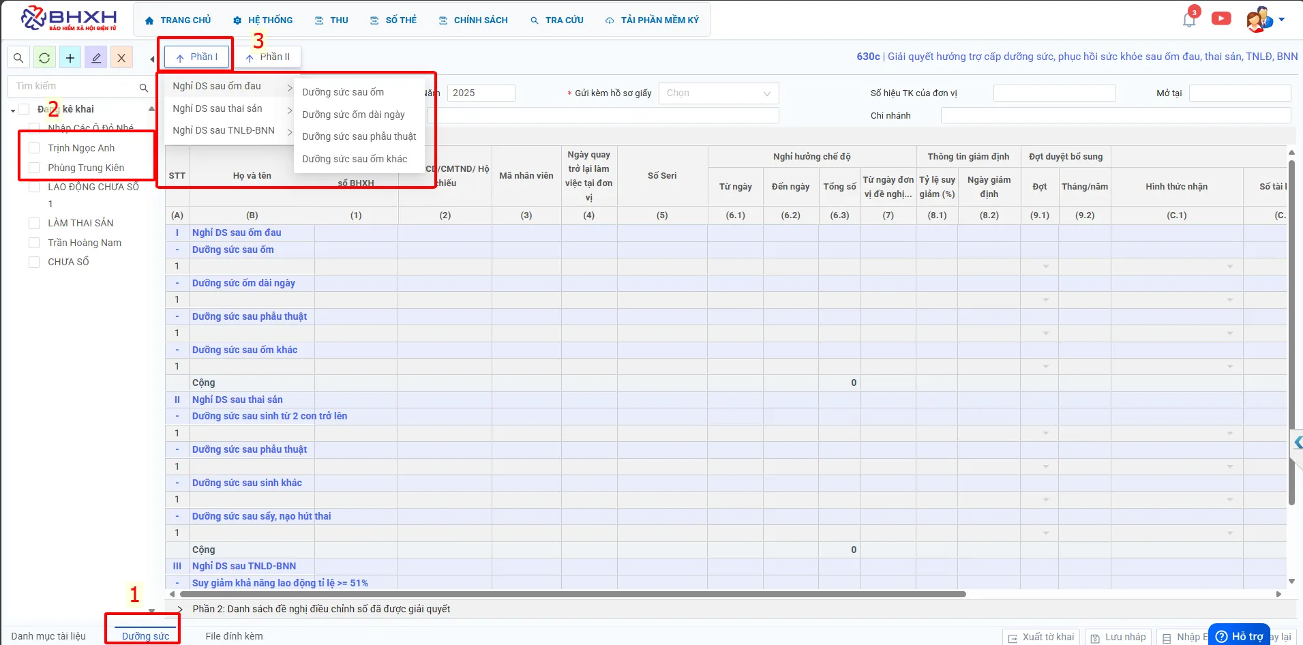Click the table's horizontal scrollbar
Screen dimensions: 1303x645
[x=573, y=594]
